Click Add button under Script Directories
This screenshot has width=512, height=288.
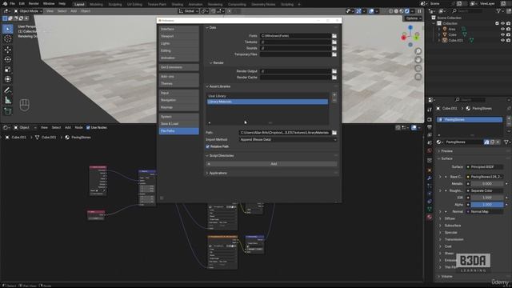(x=271, y=163)
